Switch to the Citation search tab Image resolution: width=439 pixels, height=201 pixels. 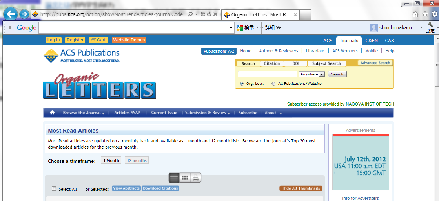[x=272, y=64]
